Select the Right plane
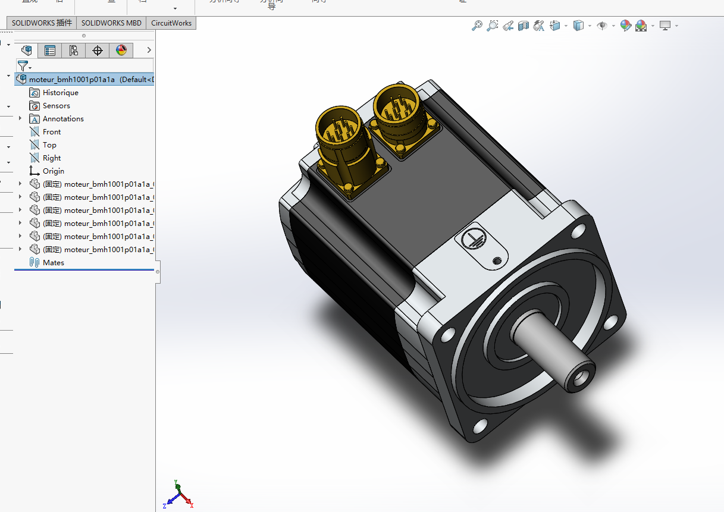724x512 pixels. click(45, 158)
